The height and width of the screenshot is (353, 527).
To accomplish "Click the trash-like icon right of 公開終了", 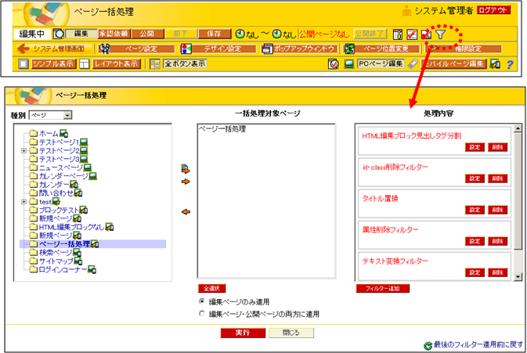I will point(398,34).
